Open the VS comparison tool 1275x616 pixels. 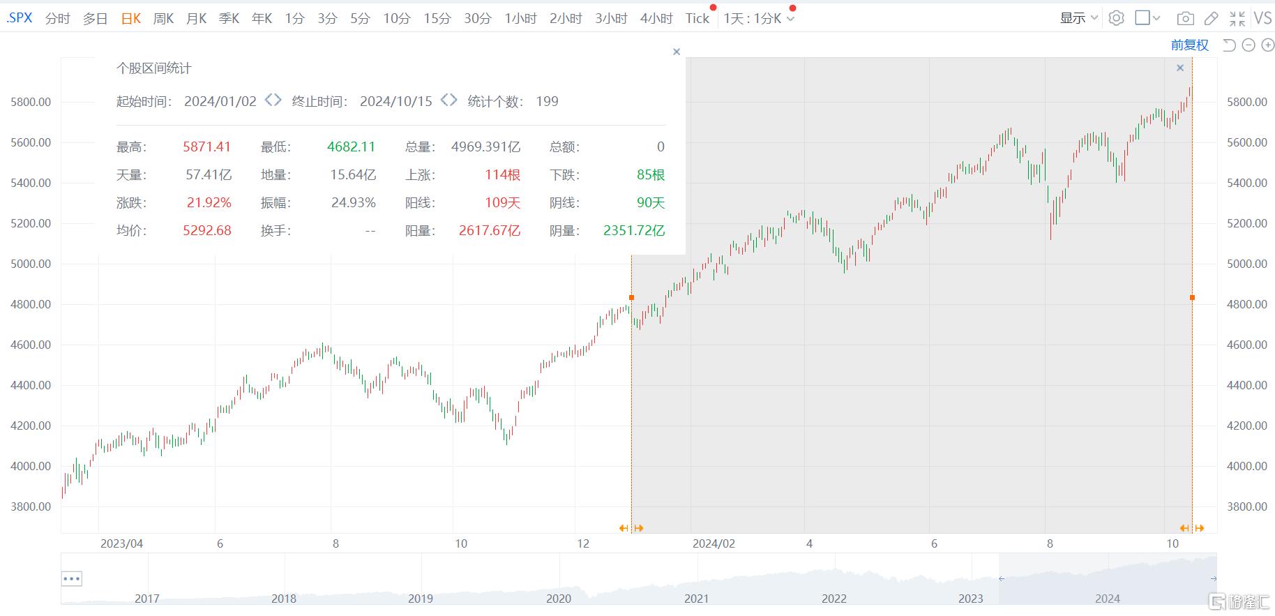[x=1262, y=18]
